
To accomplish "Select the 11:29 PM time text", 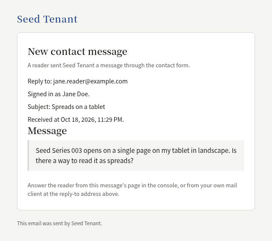I will 110,120.
